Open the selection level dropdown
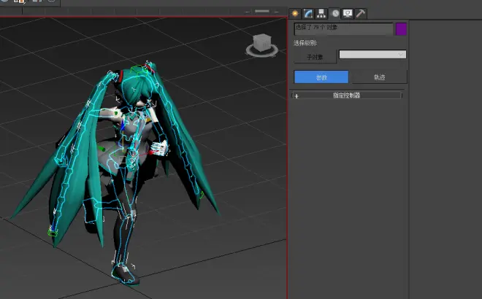Viewport: 482px width, 299px height. (x=372, y=55)
